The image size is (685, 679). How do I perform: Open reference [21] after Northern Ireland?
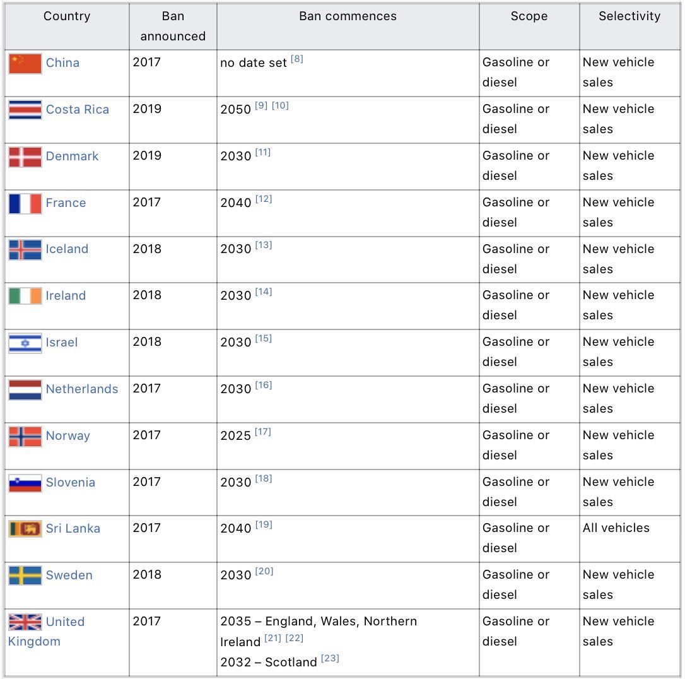pos(272,638)
